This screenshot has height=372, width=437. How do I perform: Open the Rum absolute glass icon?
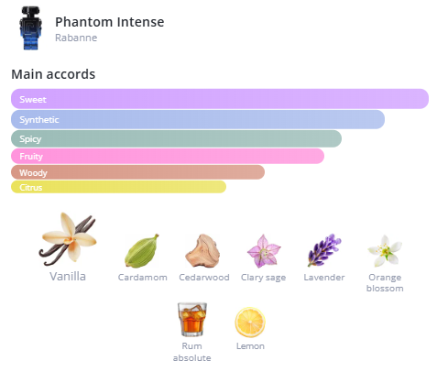[x=192, y=320]
